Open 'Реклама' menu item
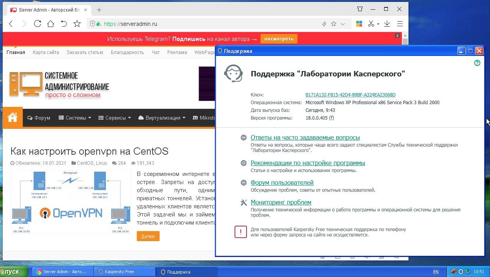 [x=177, y=52]
